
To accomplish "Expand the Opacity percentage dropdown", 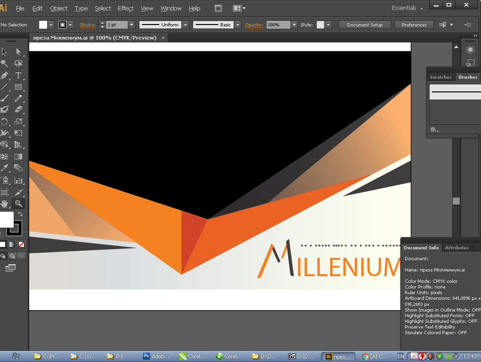I will 294,25.
